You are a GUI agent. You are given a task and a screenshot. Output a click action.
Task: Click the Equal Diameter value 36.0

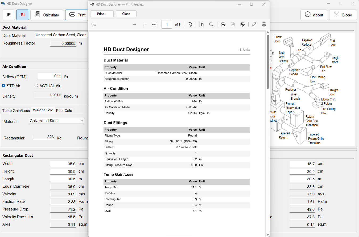[x=63, y=187]
